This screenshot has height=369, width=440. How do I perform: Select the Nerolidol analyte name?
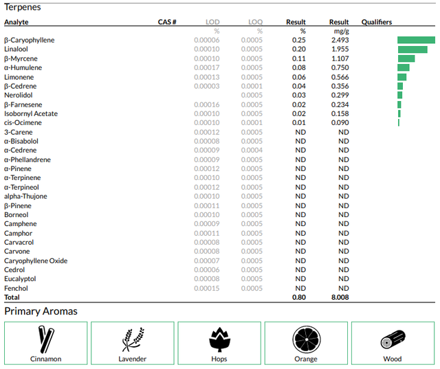[x=19, y=95]
